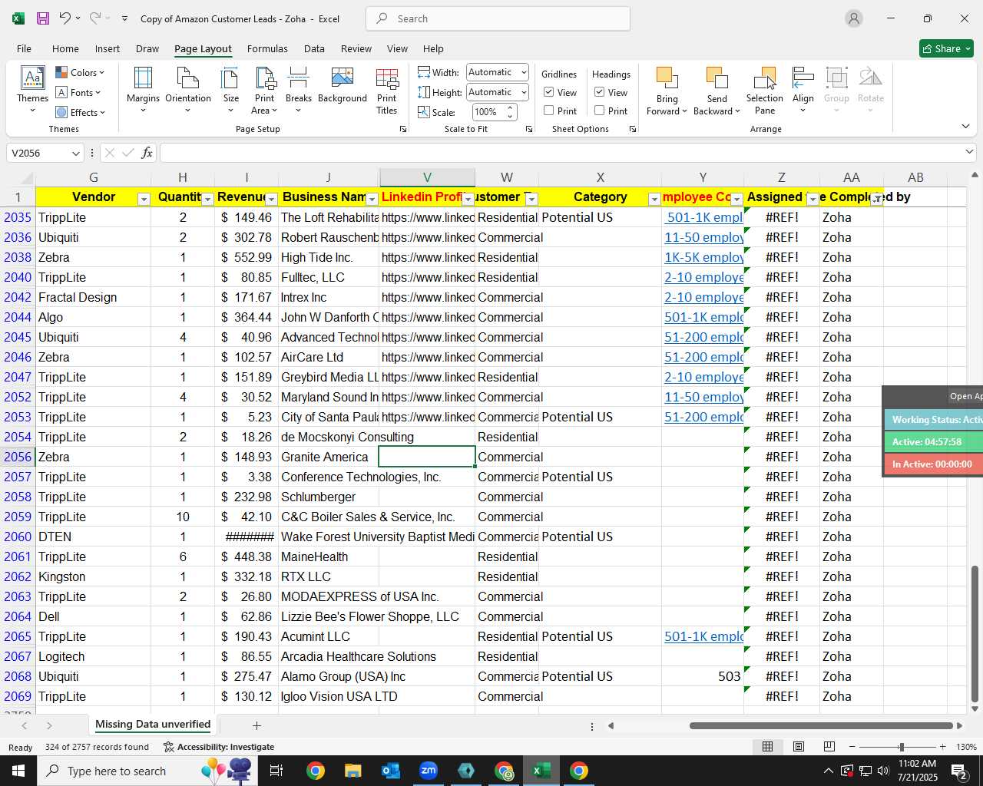Expand the theme Colors dropdown

80,72
